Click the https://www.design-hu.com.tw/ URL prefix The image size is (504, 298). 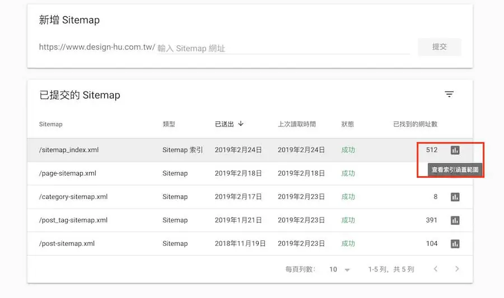coord(97,47)
